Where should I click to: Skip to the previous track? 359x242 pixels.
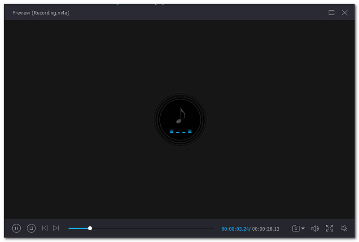coord(44,228)
